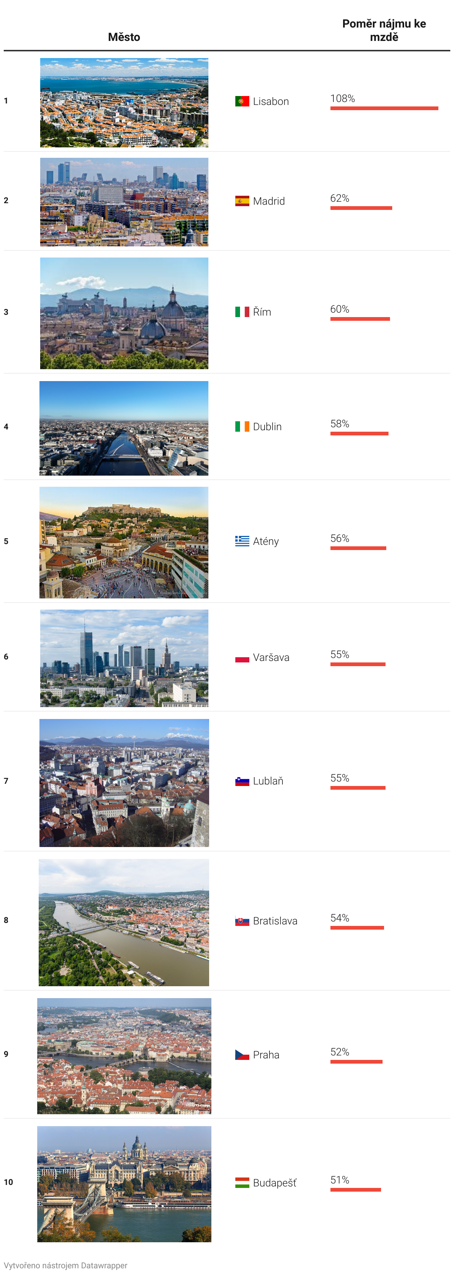Screen dimensions: 454x1275
Task: Click the Poměr nájmu ke mzdě header
Action: click(x=384, y=30)
